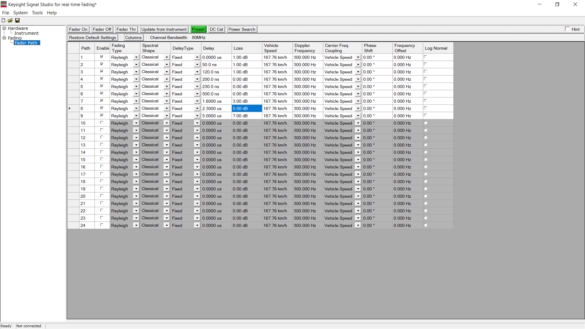Click the Save floppy disk icon

(x=17, y=20)
